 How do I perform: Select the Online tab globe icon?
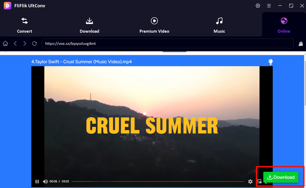[x=284, y=21]
